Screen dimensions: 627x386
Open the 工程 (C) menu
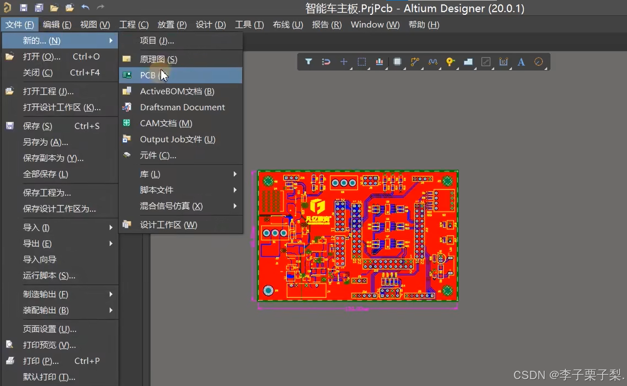coord(134,25)
